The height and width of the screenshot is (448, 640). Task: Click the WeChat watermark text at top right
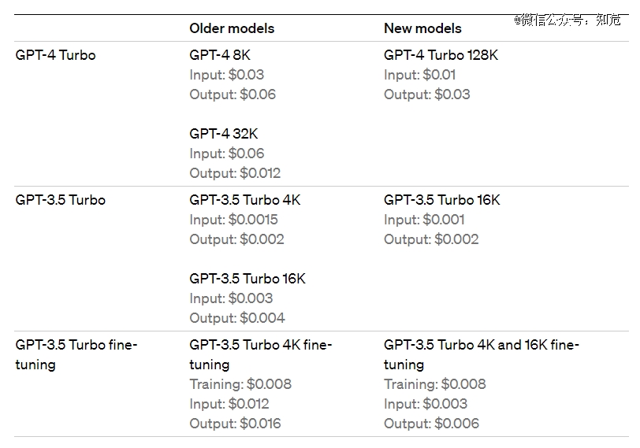(x=567, y=20)
